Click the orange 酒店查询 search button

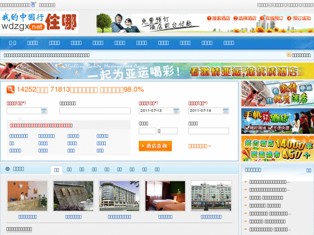click(x=155, y=146)
